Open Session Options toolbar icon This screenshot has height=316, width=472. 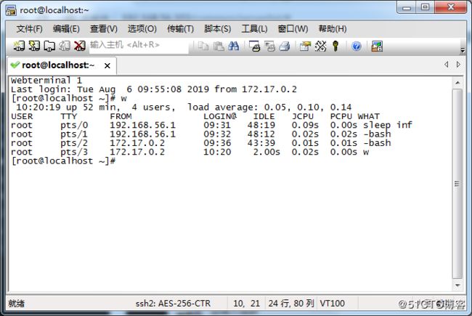coord(305,46)
